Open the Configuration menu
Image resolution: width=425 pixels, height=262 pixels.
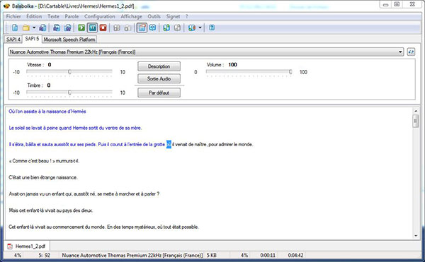click(x=99, y=16)
